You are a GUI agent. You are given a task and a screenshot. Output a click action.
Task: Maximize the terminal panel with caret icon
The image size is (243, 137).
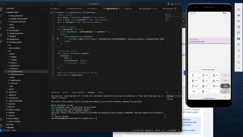click(x=175, y=92)
